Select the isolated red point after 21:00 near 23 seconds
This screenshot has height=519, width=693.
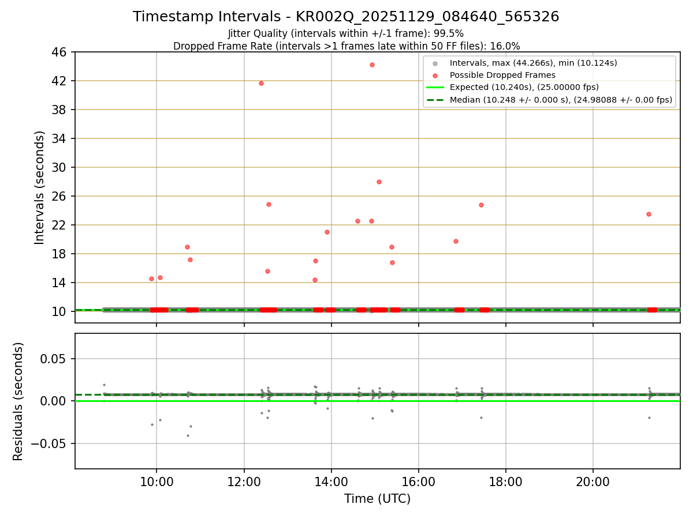click(649, 214)
